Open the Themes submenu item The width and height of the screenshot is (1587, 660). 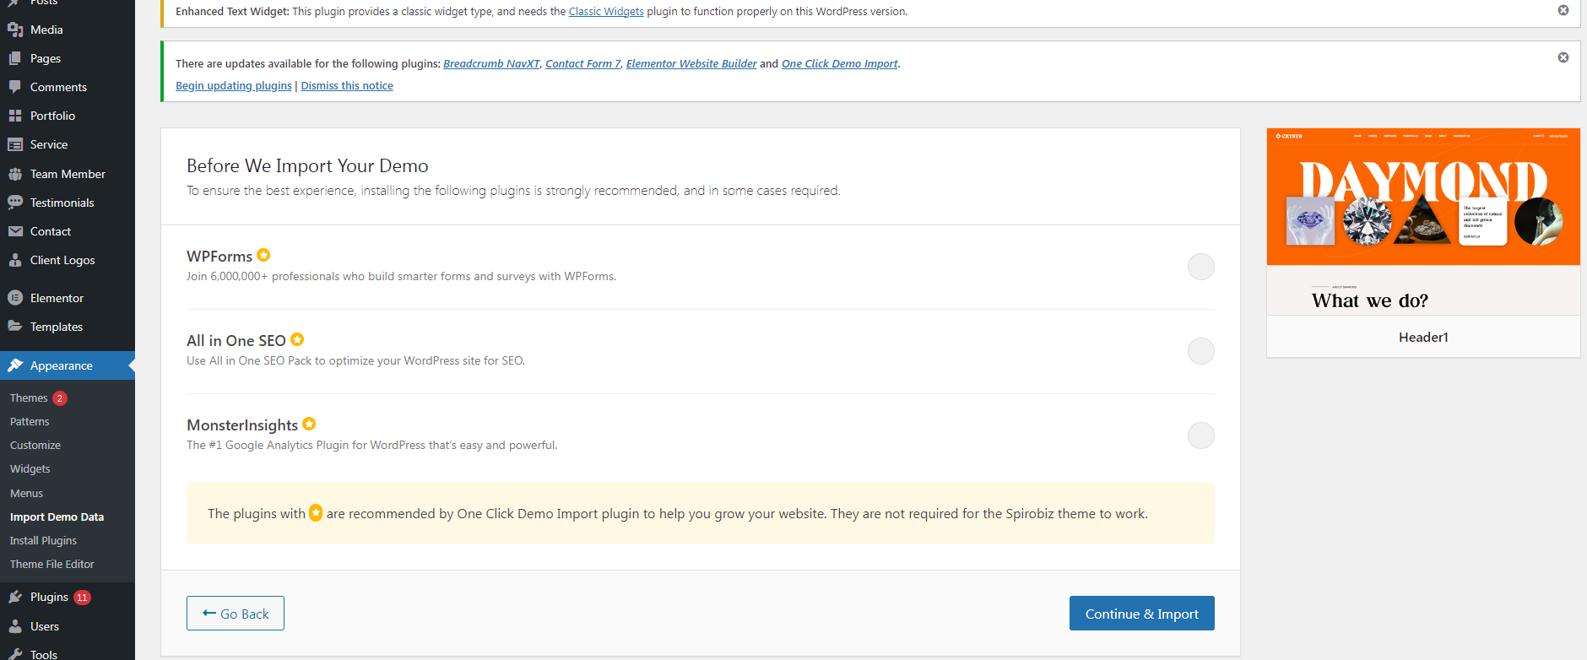29,398
